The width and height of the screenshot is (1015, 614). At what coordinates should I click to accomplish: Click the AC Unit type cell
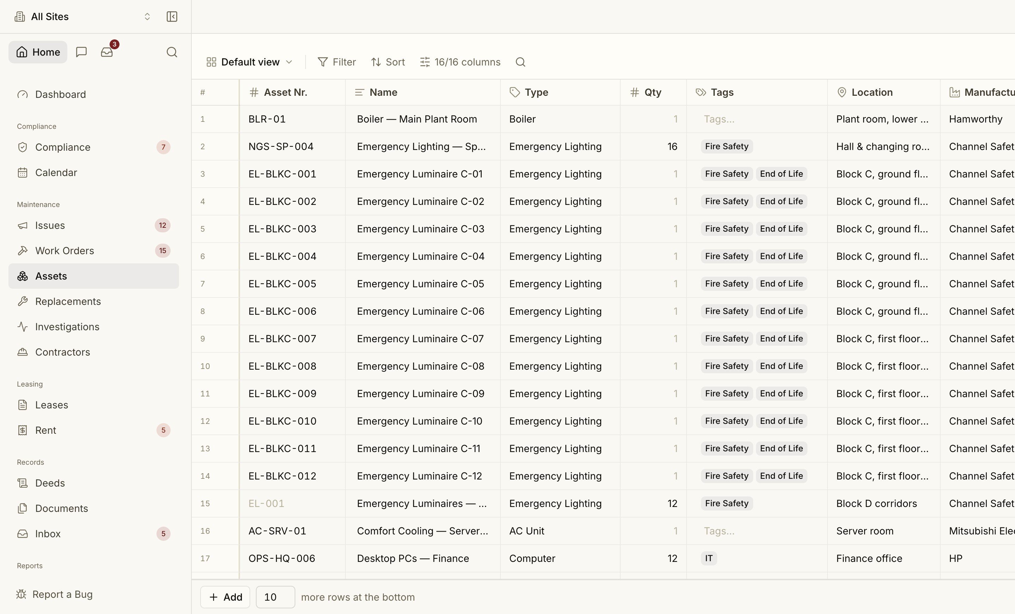(560, 531)
